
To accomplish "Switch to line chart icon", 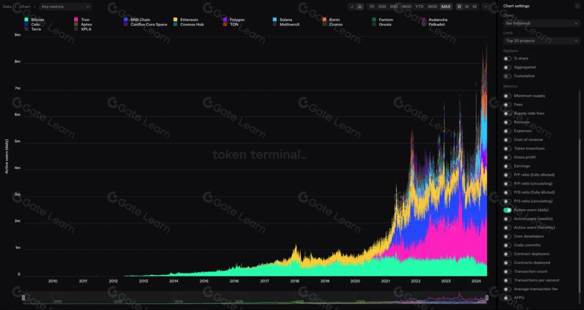I will (352, 6).
